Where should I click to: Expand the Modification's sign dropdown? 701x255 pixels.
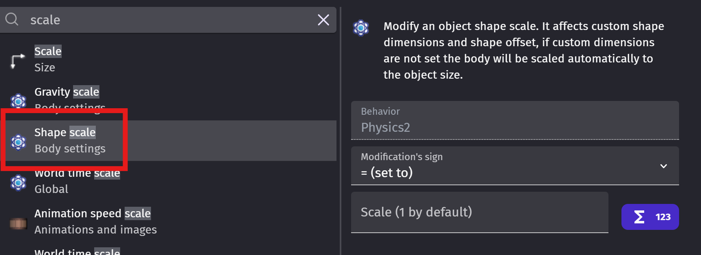pyautogui.click(x=514, y=166)
